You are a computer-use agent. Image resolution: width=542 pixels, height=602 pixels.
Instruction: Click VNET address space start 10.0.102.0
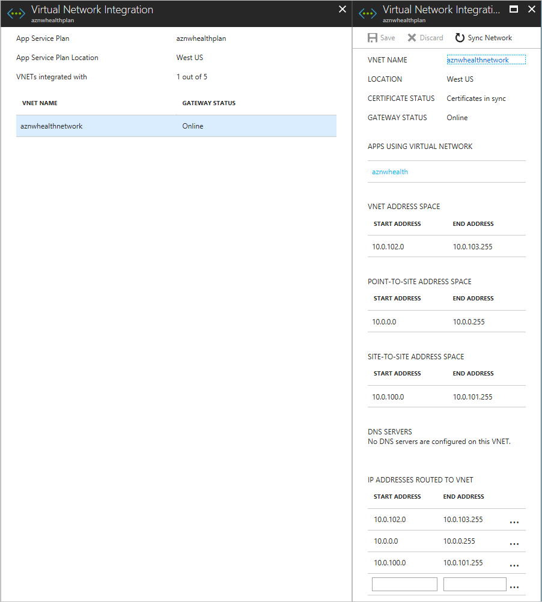[388, 246]
